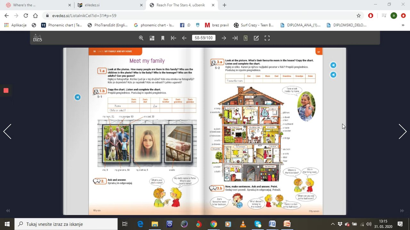410x230 pixels.
Task: Open the annotation edit tool
Action: tap(256, 38)
